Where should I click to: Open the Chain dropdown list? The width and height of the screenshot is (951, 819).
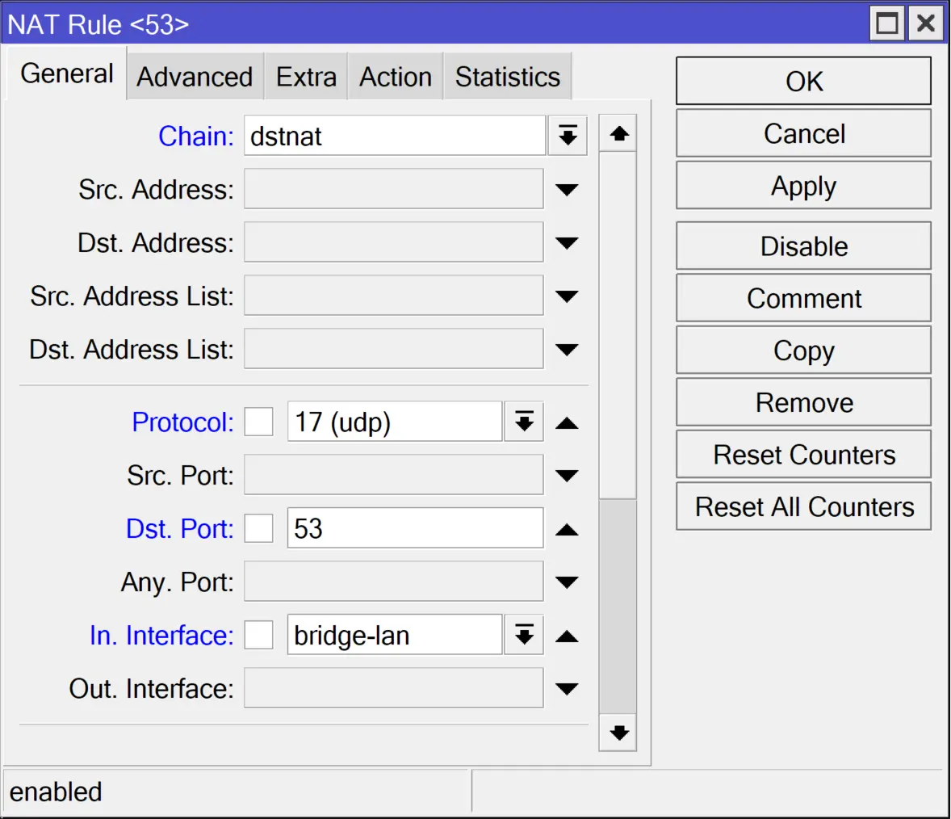pos(568,136)
